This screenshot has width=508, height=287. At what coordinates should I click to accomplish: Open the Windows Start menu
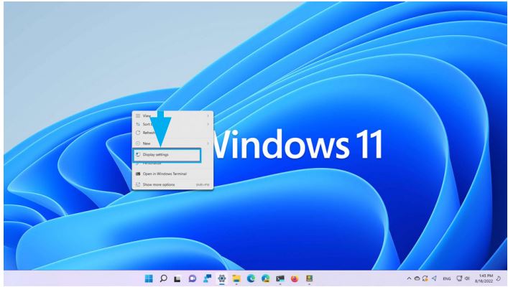150,279
